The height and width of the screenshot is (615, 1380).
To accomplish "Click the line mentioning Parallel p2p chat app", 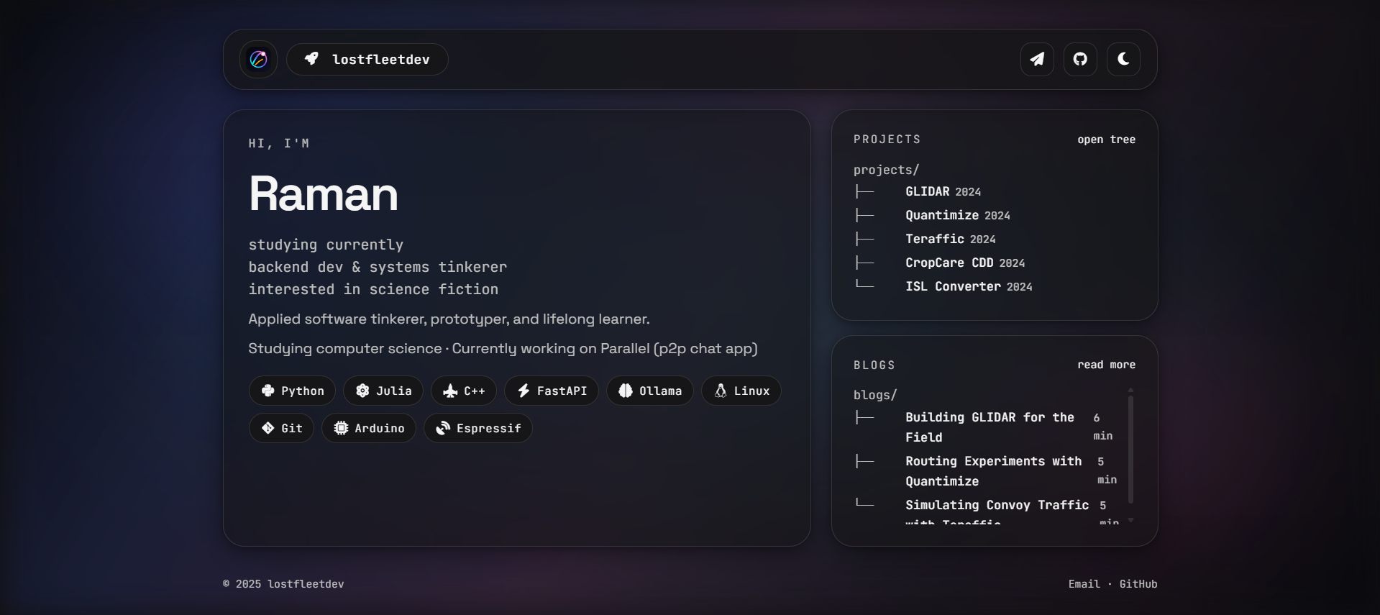I will pyautogui.click(x=503, y=349).
